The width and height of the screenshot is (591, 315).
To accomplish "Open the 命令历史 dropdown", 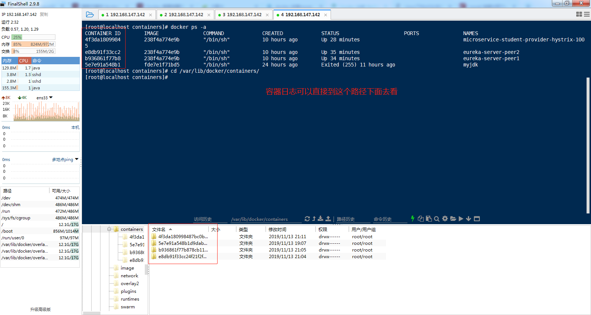I will (390, 219).
